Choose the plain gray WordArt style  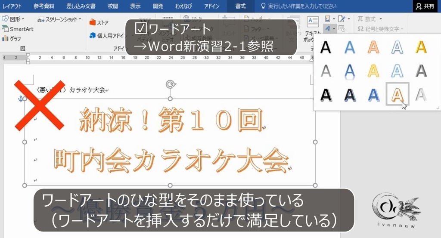(x=326, y=71)
